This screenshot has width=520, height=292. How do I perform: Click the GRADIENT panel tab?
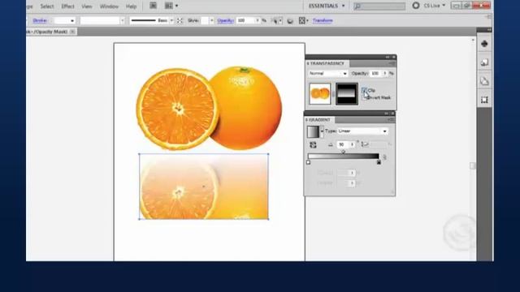pos(318,119)
